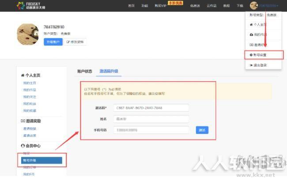
Task: Switch to the 激活码升级 tab
Action: 109,71
